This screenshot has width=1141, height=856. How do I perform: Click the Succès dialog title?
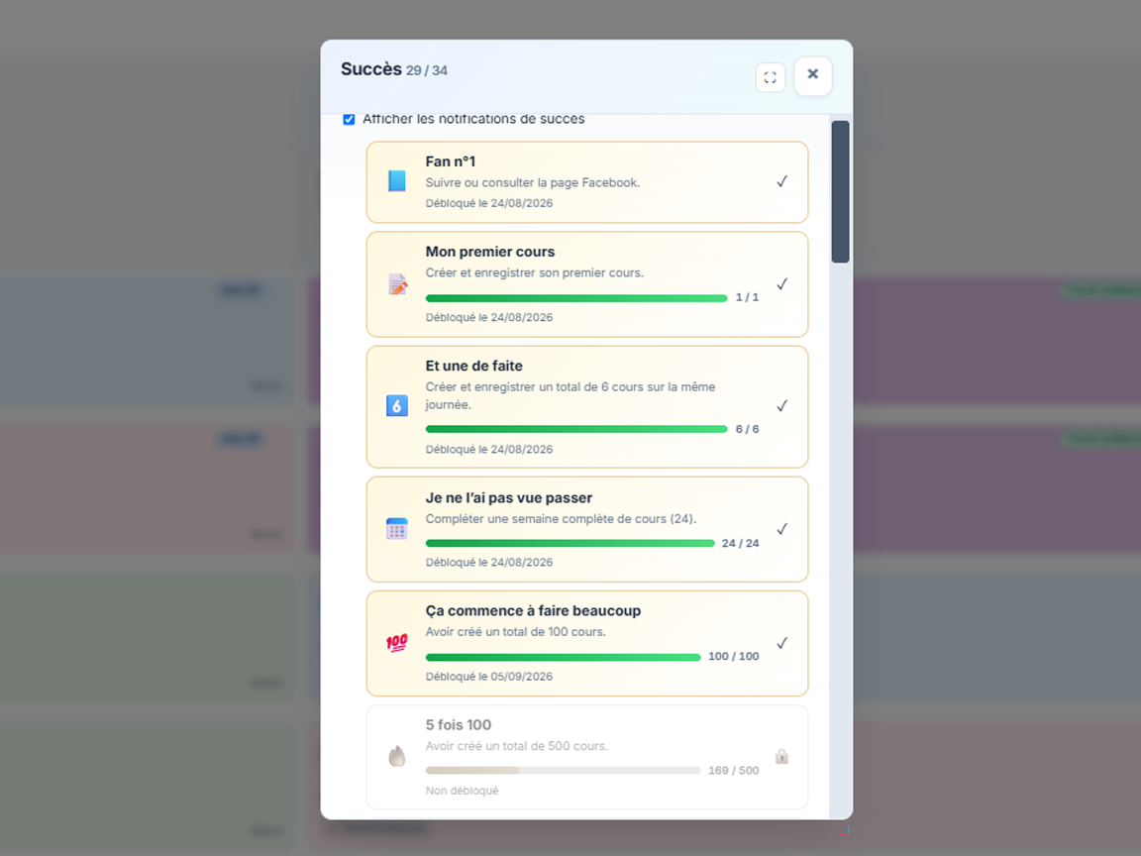click(x=371, y=69)
